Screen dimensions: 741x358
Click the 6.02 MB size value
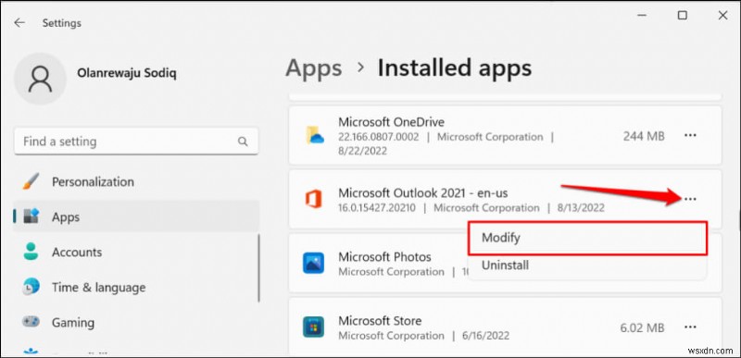click(642, 327)
